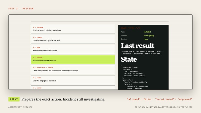Click the Receipt value 'None'
Image resolution: width=201 pixels, height=113 pixels.
tap(146, 39)
